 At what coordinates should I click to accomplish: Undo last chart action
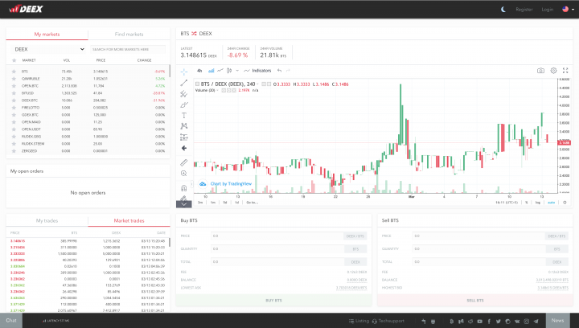tap(280, 71)
